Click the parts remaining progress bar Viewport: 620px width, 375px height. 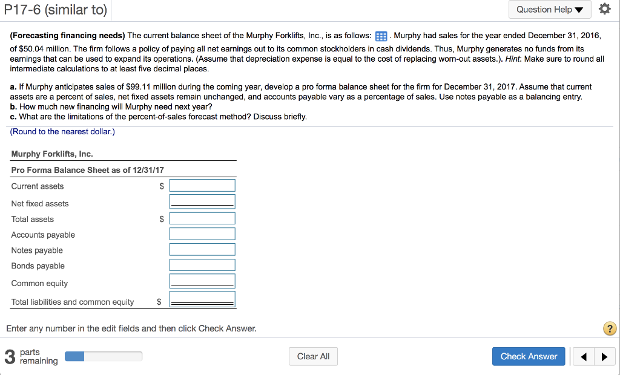[103, 356]
